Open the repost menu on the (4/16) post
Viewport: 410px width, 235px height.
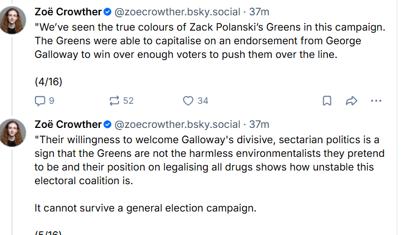(114, 101)
